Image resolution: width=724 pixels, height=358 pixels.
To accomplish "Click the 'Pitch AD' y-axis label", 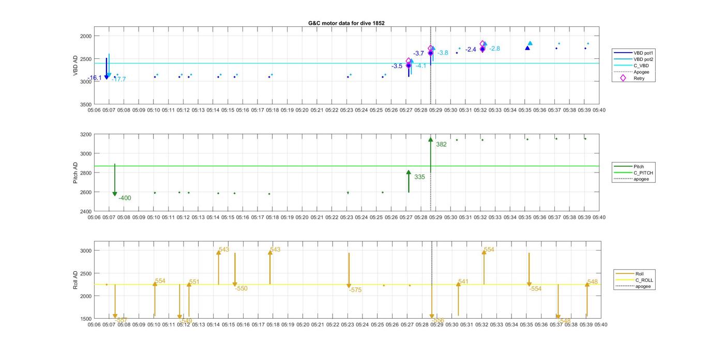I will click(x=75, y=173).
